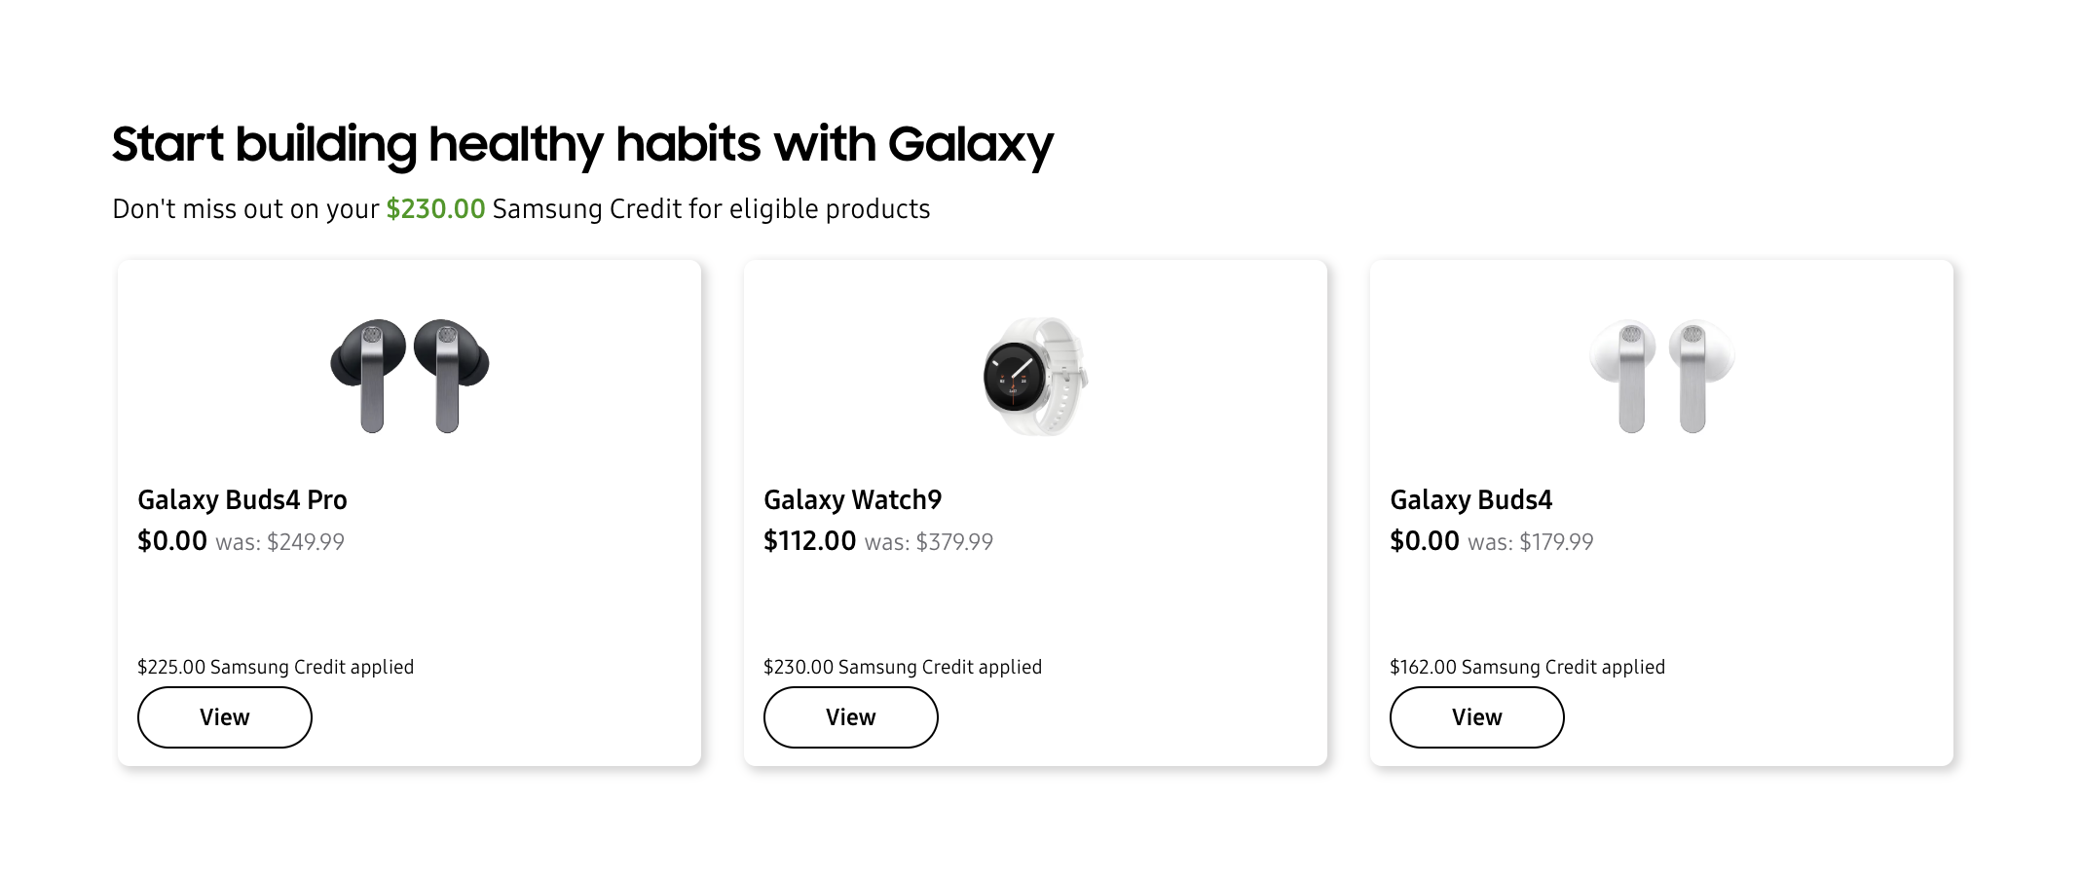The height and width of the screenshot is (878, 2082).
Task: Click the was $249.99 original price
Action: tap(280, 542)
